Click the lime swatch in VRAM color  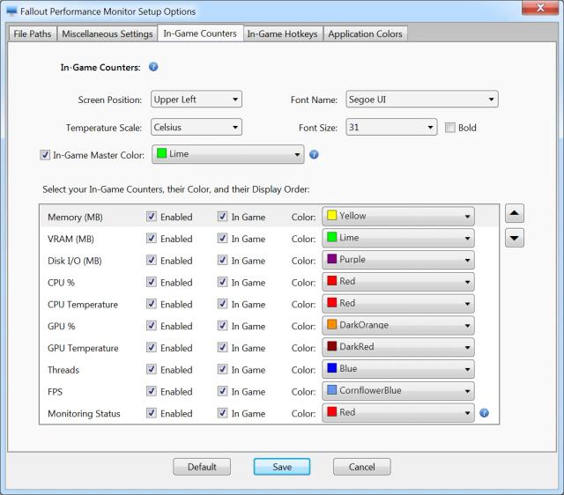(x=331, y=237)
